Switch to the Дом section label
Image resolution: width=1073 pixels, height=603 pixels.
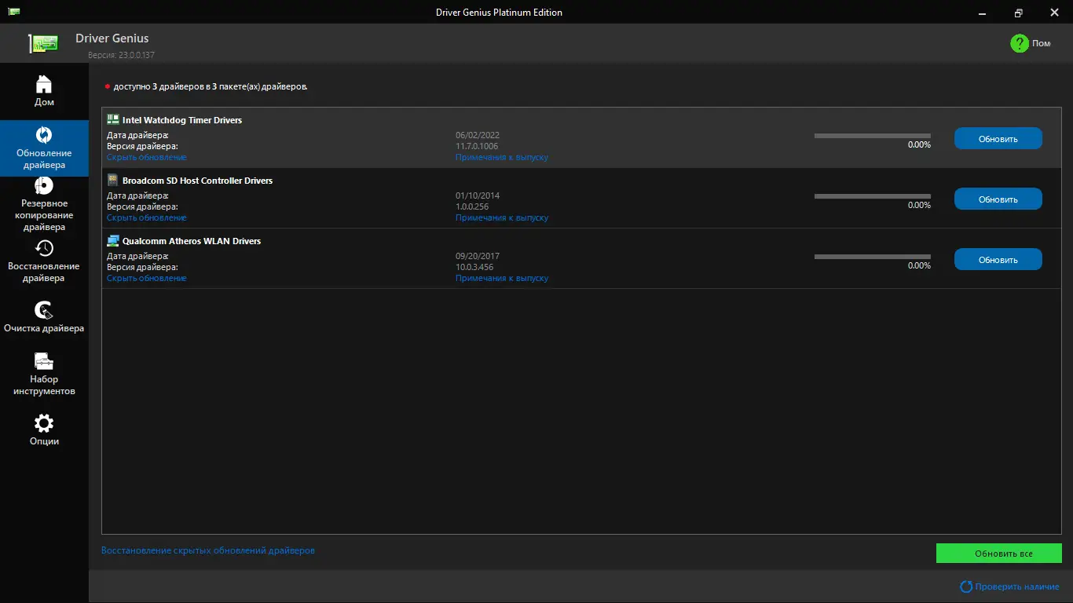(44, 102)
